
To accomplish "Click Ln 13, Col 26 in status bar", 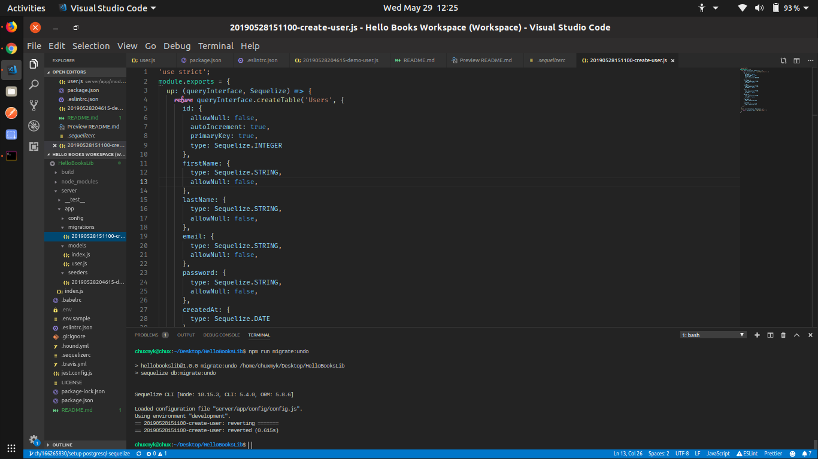I will pyautogui.click(x=628, y=454).
